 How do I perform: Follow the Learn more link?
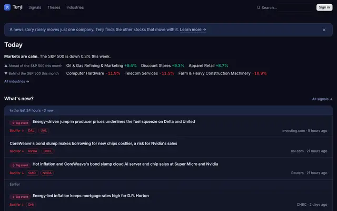(193, 30)
